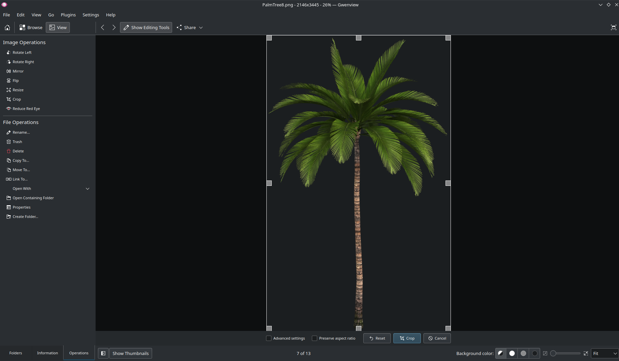619x361 pixels.
Task: Toggle Show Editing Tools
Action: click(x=146, y=27)
